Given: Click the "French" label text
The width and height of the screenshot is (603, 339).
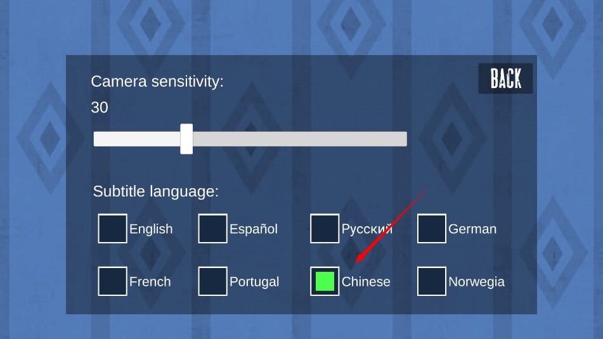Looking at the screenshot, I should 150,282.
